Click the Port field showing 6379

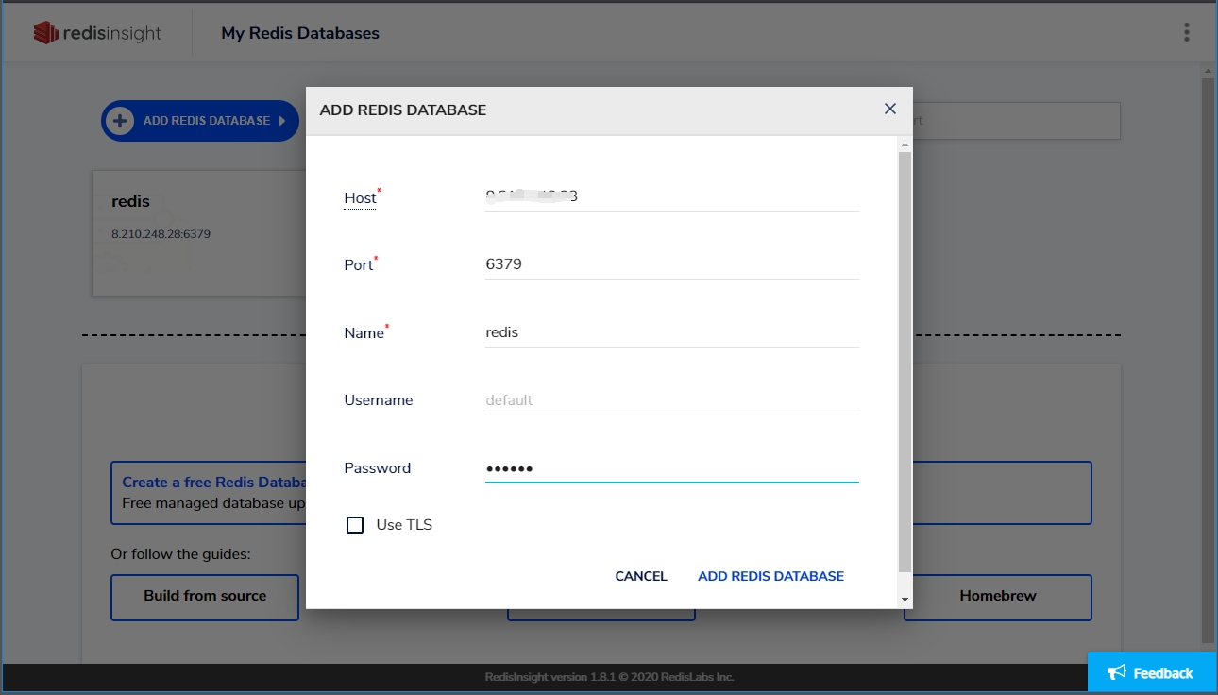click(x=670, y=264)
